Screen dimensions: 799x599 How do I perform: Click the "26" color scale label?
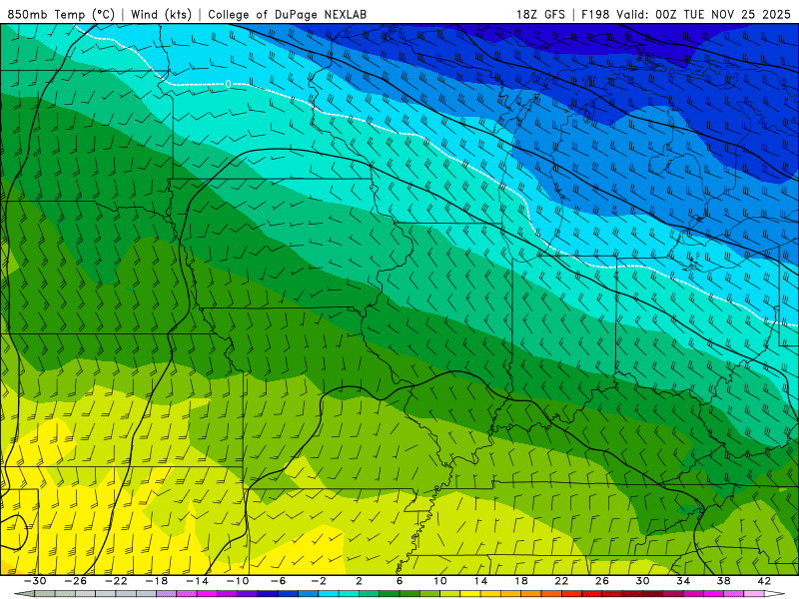coord(602,581)
